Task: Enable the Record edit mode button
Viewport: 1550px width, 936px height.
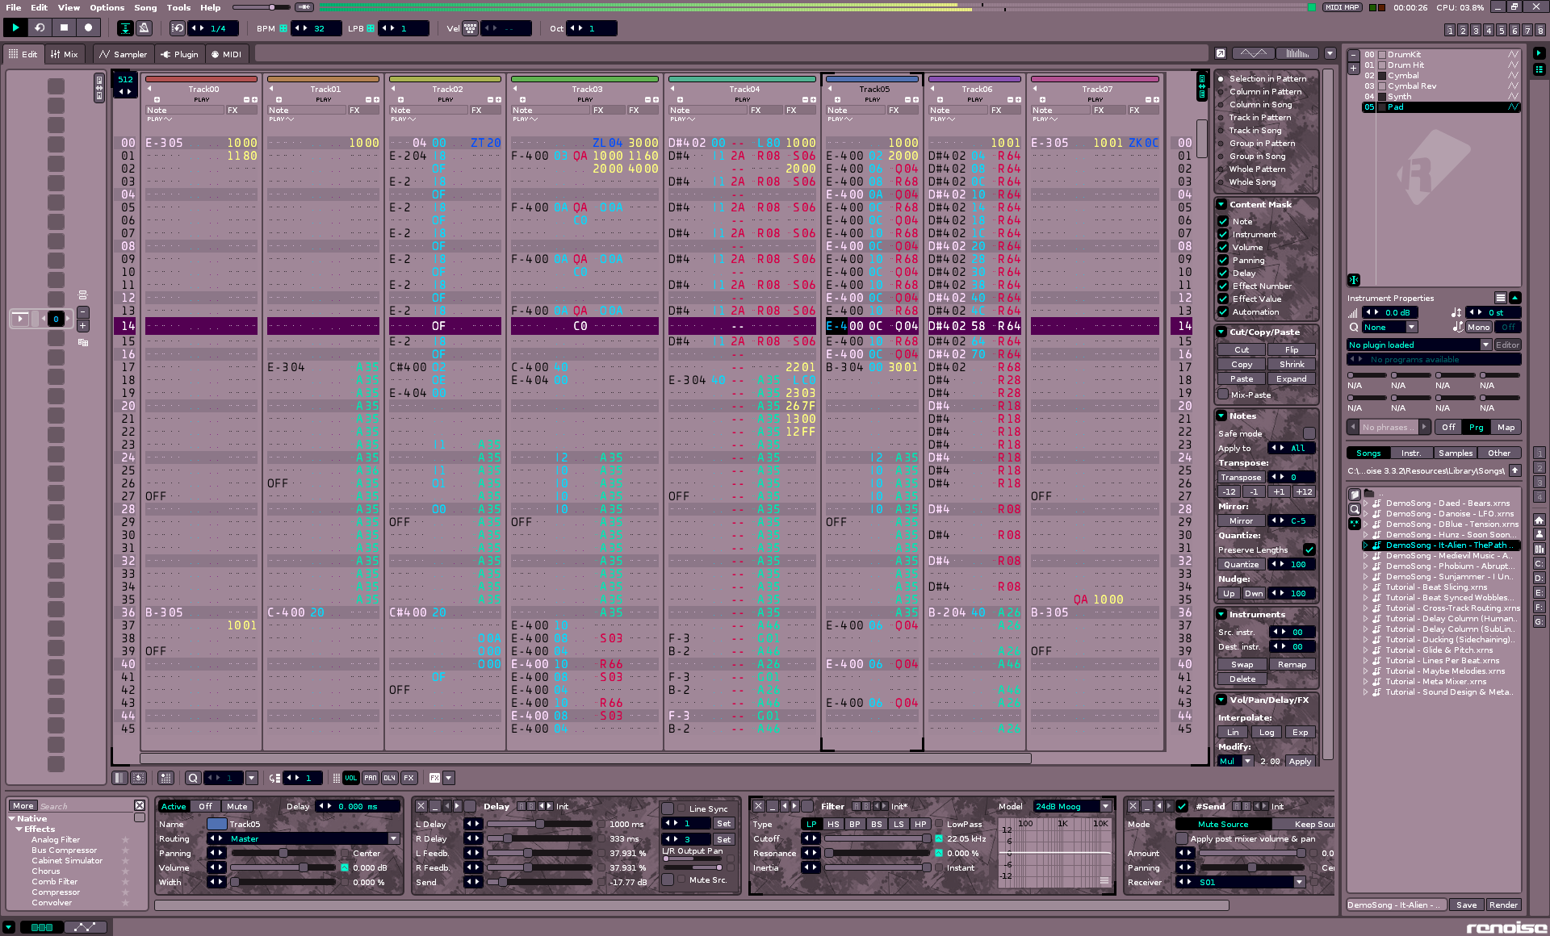Action: [x=88, y=27]
